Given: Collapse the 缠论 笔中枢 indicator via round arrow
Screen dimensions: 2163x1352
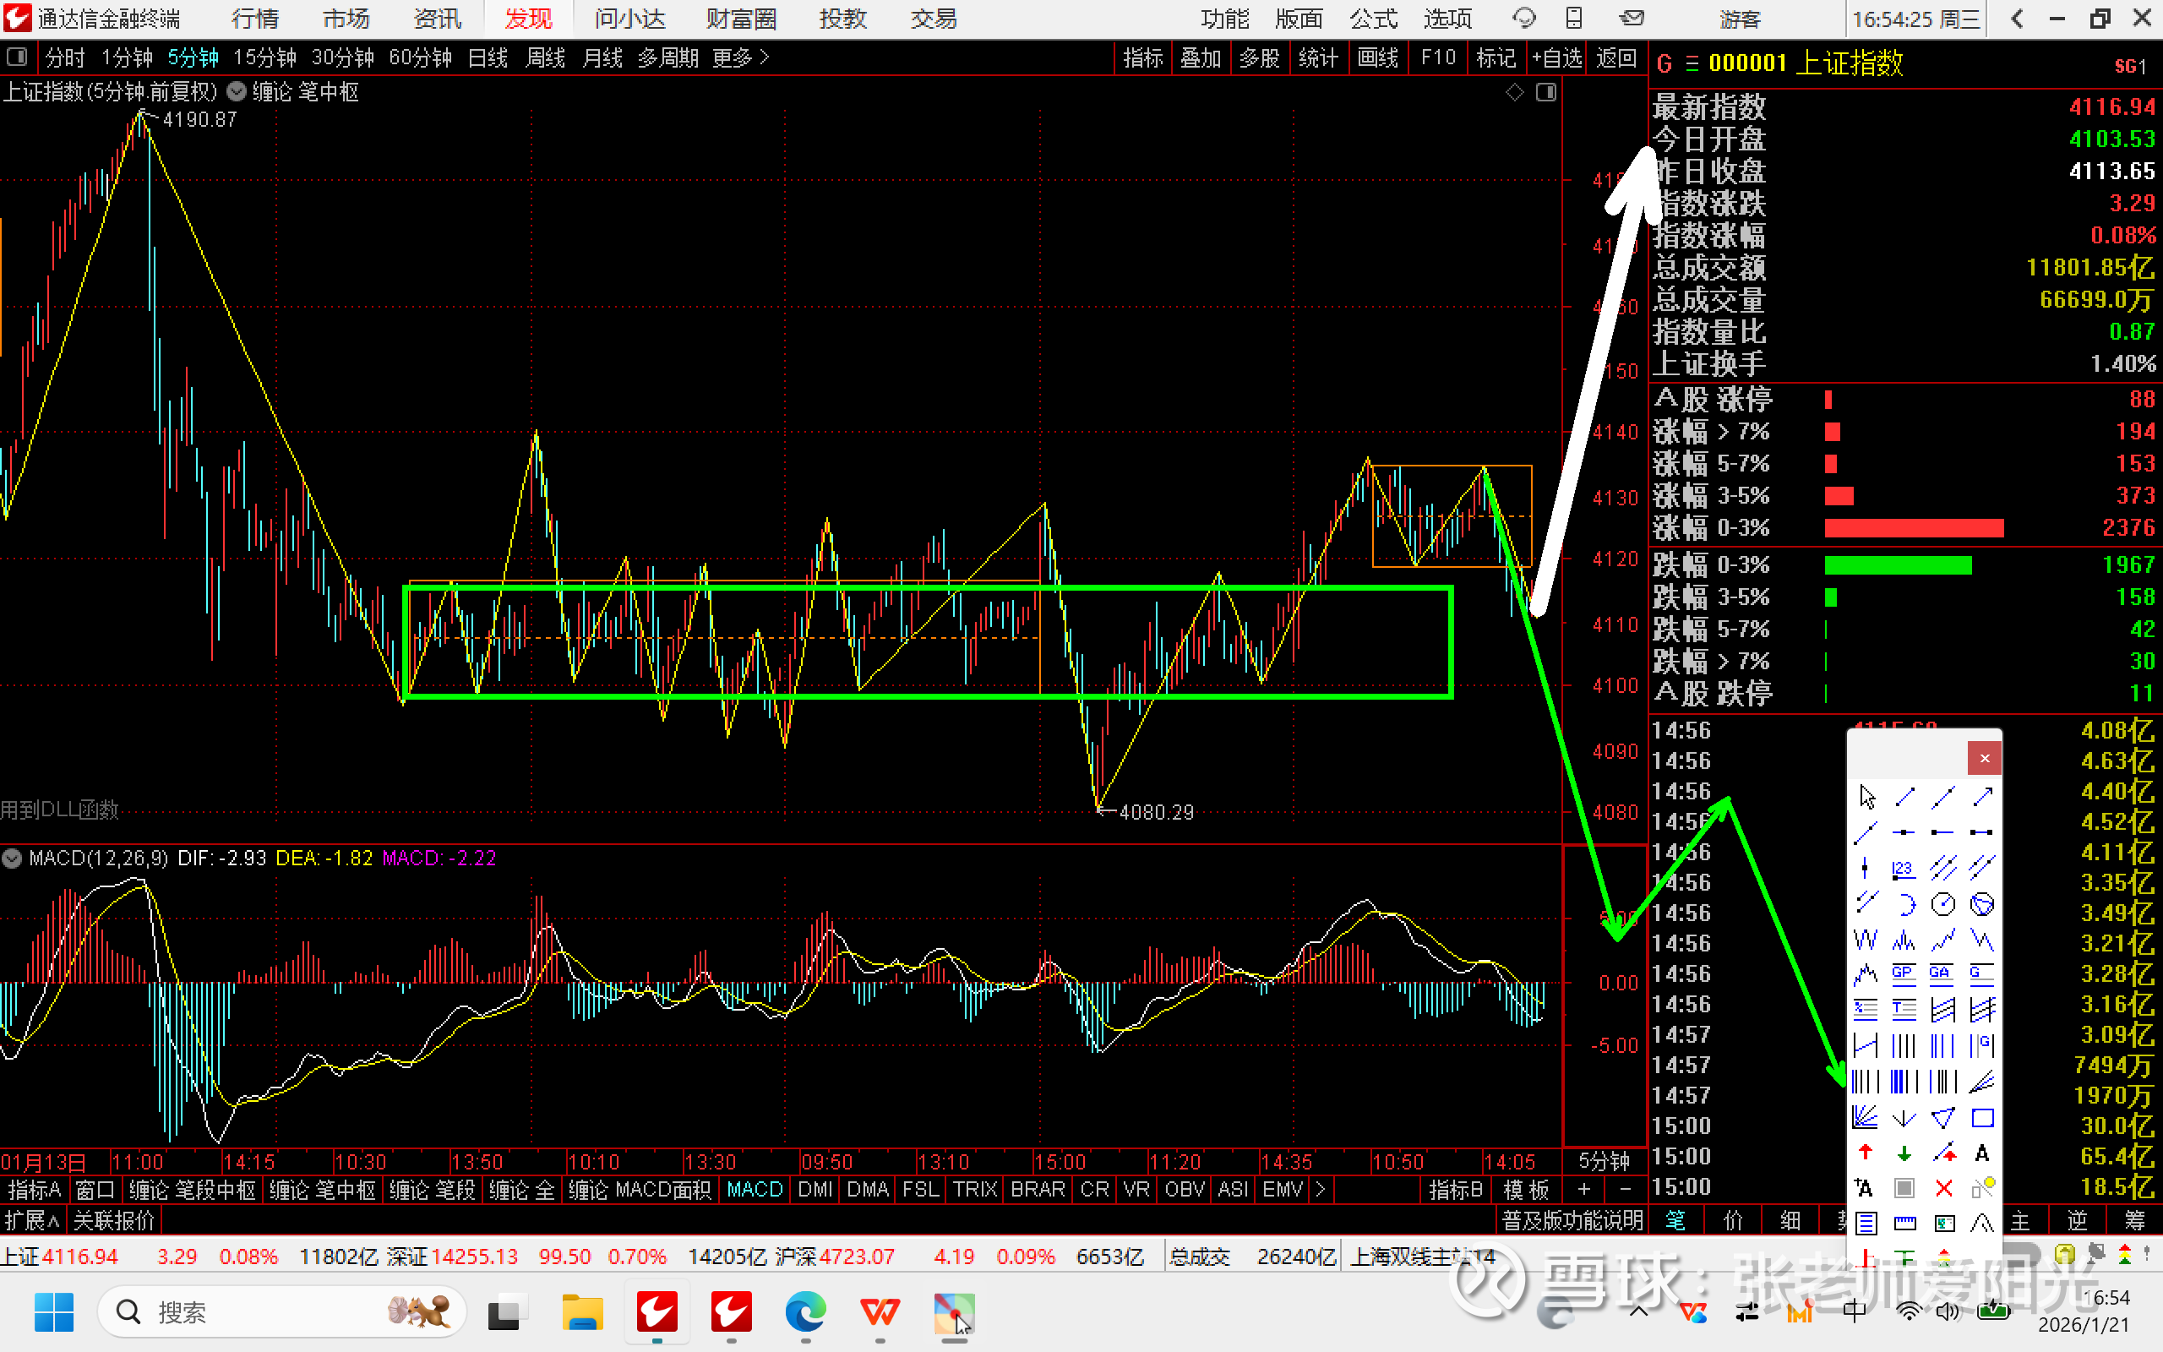Looking at the screenshot, I should click(237, 92).
